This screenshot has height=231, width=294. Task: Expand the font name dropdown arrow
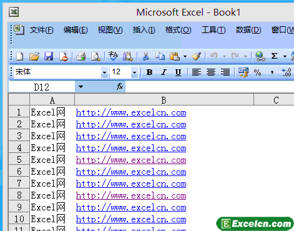click(x=104, y=72)
